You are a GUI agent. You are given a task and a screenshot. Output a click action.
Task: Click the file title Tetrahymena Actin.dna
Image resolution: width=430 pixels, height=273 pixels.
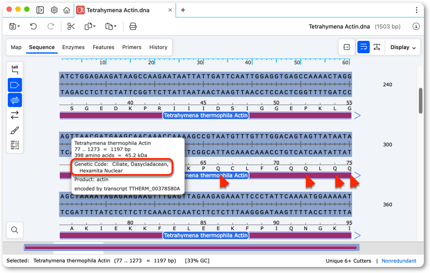[x=339, y=27]
